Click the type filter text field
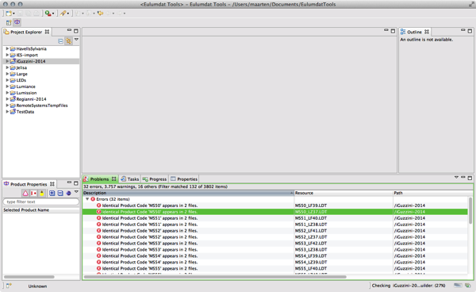Screen dimensions: 476x292 click(41, 202)
